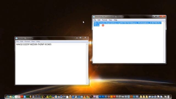Click the HA432-D225P serial key text

[34, 45]
